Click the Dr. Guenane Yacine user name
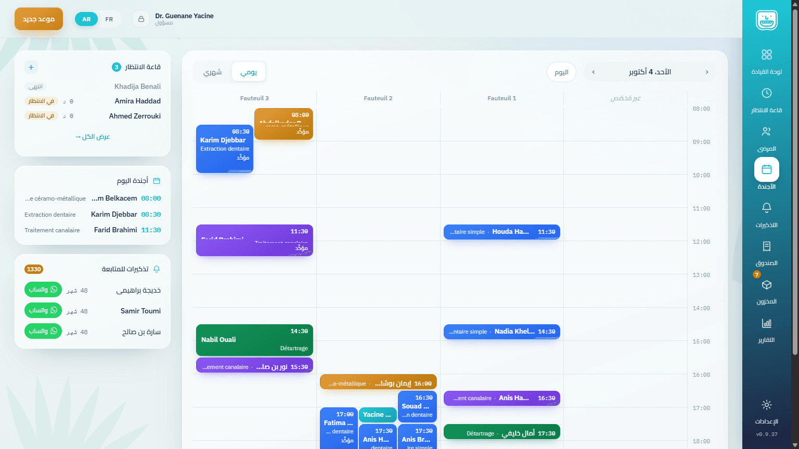The image size is (799, 449). point(184,16)
